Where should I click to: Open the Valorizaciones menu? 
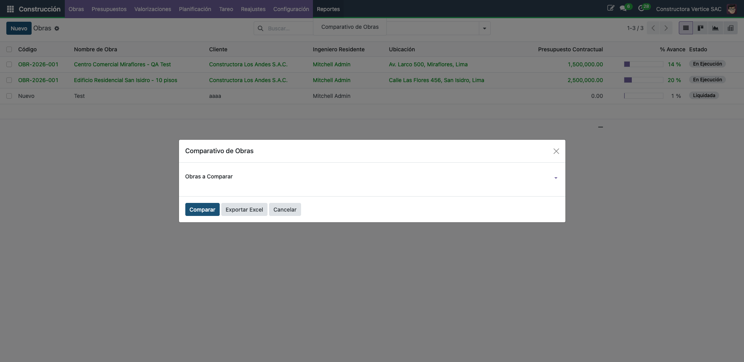coord(153,9)
